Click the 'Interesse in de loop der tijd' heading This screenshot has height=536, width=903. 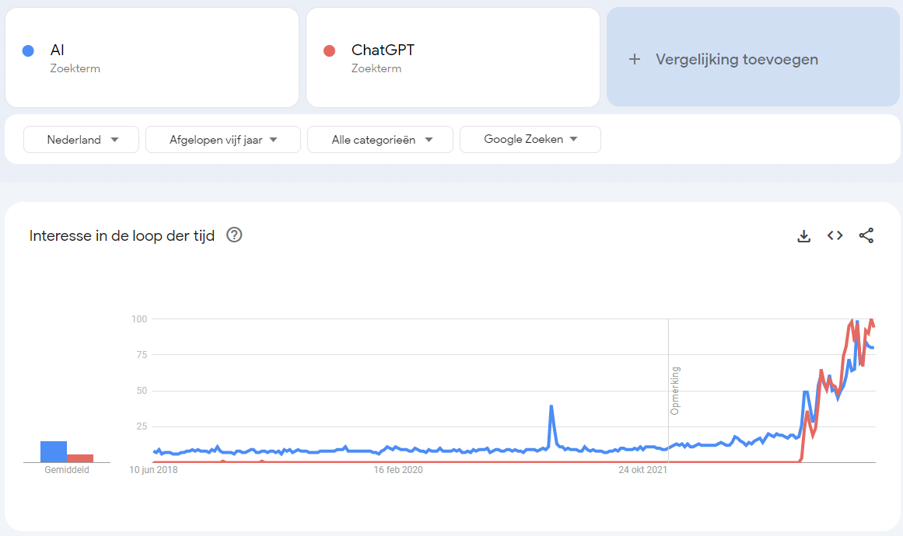click(121, 235)
